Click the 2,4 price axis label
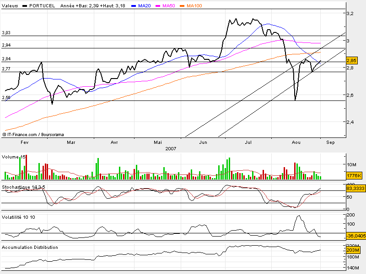Viewport: 366px width, 274px height. click(350, 122)
